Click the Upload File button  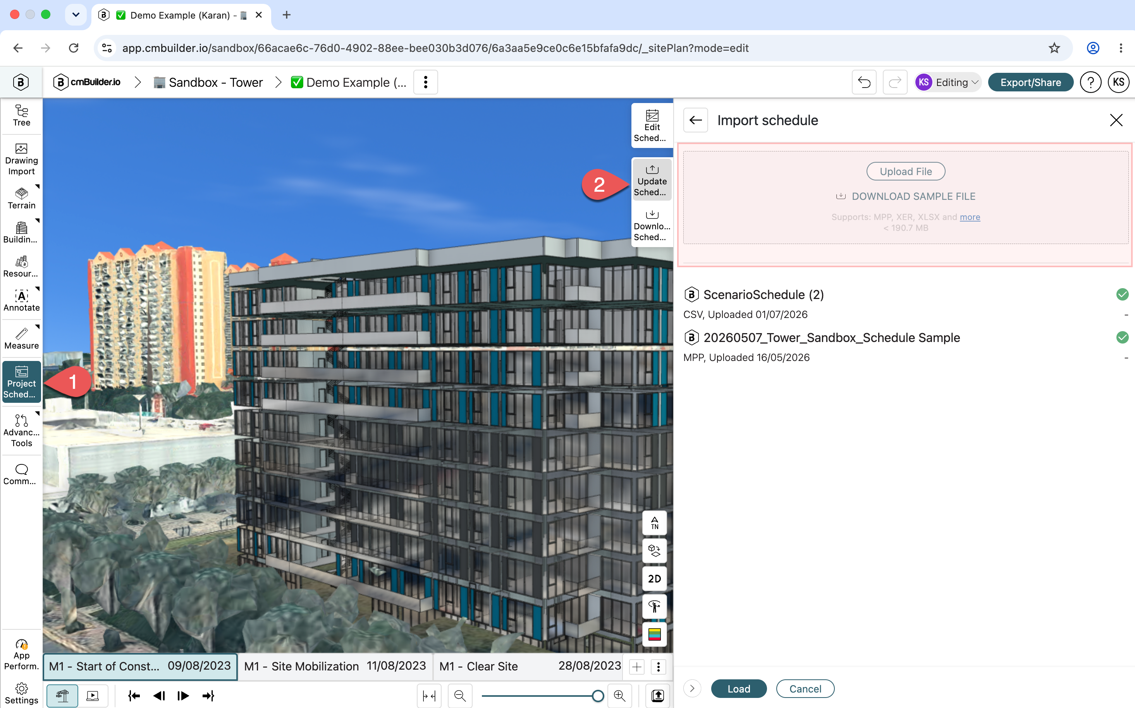(x=906, y=171)
